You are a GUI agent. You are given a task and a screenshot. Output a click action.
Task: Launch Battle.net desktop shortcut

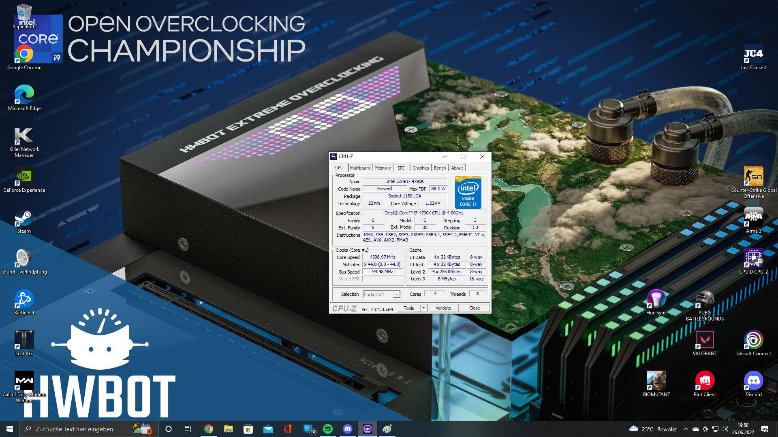point(24,303)
